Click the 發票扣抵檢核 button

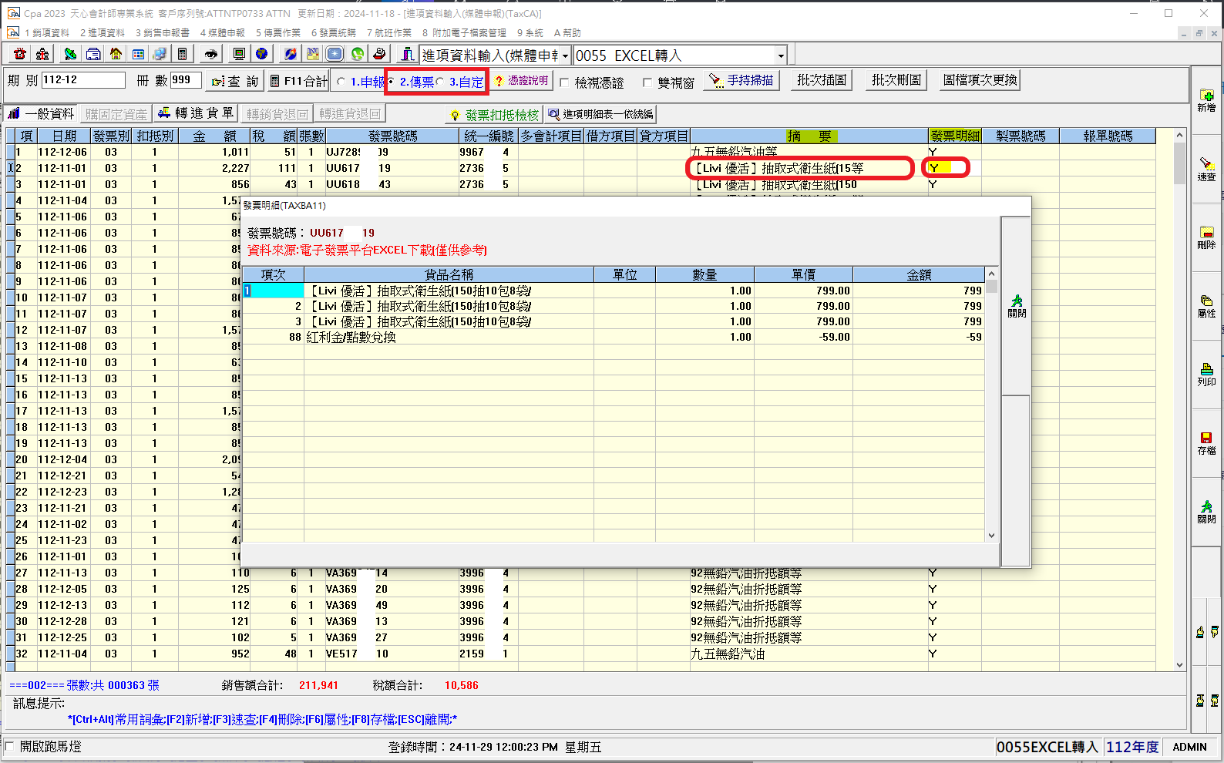tap(495, 115)
